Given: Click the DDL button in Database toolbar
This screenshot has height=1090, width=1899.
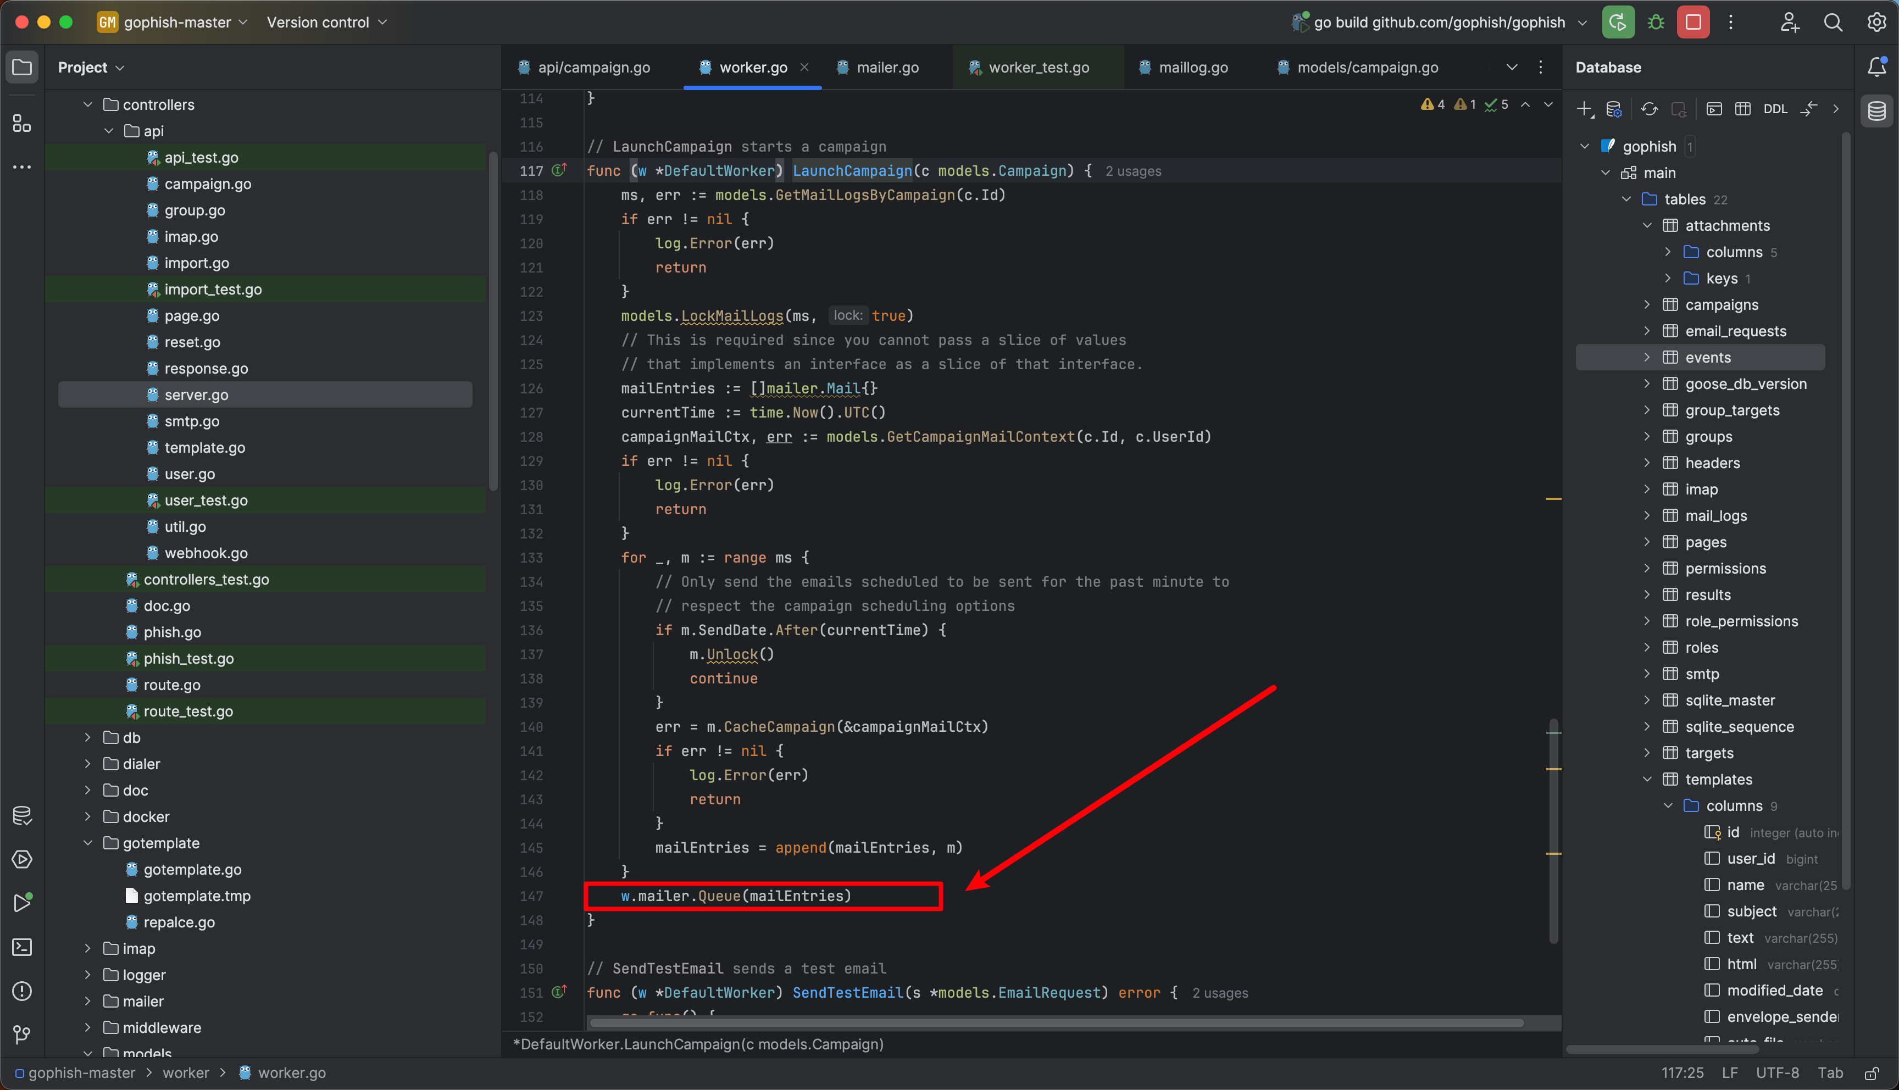Looking at the screenshot, I should 1775,109.
